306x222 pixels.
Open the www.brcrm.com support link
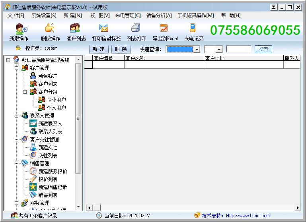point(248,216)
